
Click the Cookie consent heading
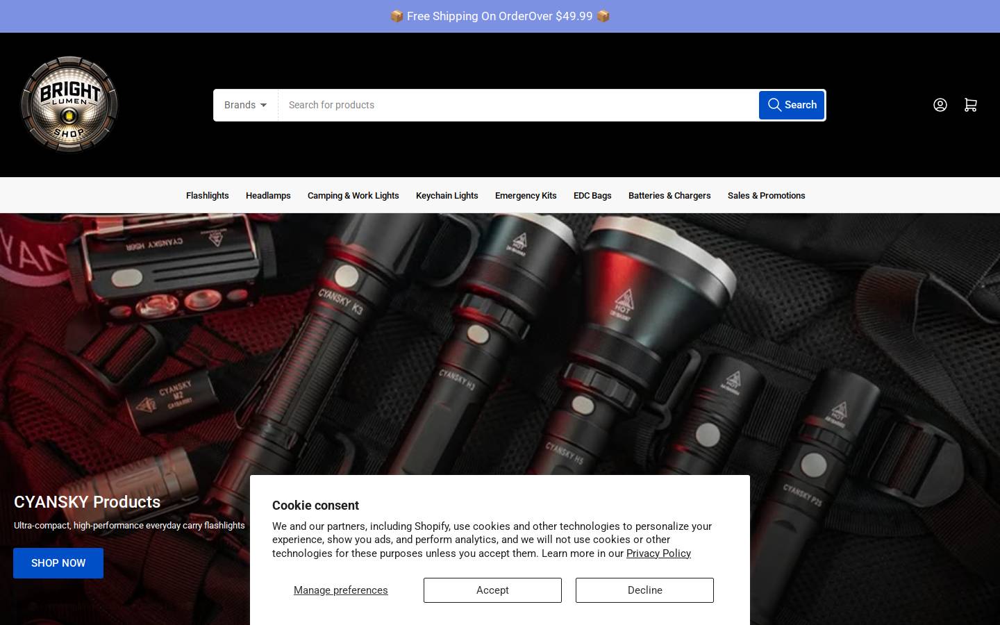[315, 506]
